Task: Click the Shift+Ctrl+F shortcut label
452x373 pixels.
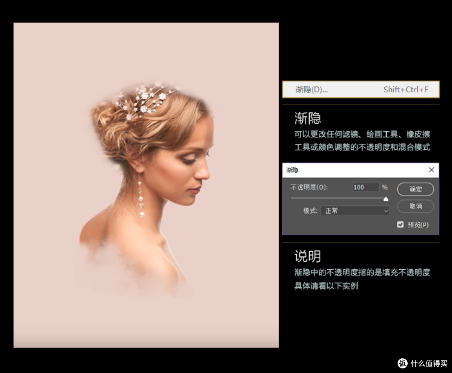Action: (x=407, y=89)
